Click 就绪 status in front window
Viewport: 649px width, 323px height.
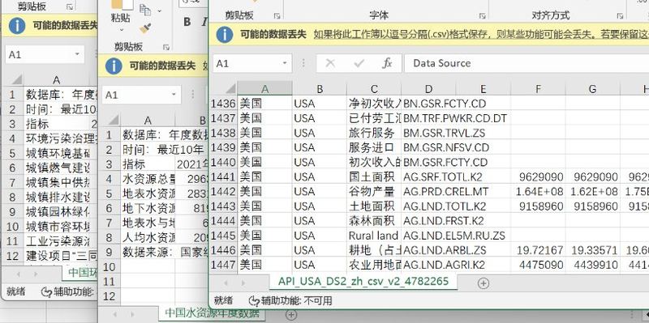[223, 300]
